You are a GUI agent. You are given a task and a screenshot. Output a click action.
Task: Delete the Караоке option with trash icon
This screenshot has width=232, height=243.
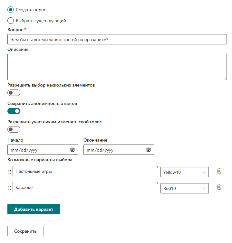coord(219,187)
